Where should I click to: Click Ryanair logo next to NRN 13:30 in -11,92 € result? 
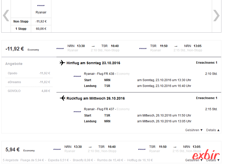(x=60, y=49)
